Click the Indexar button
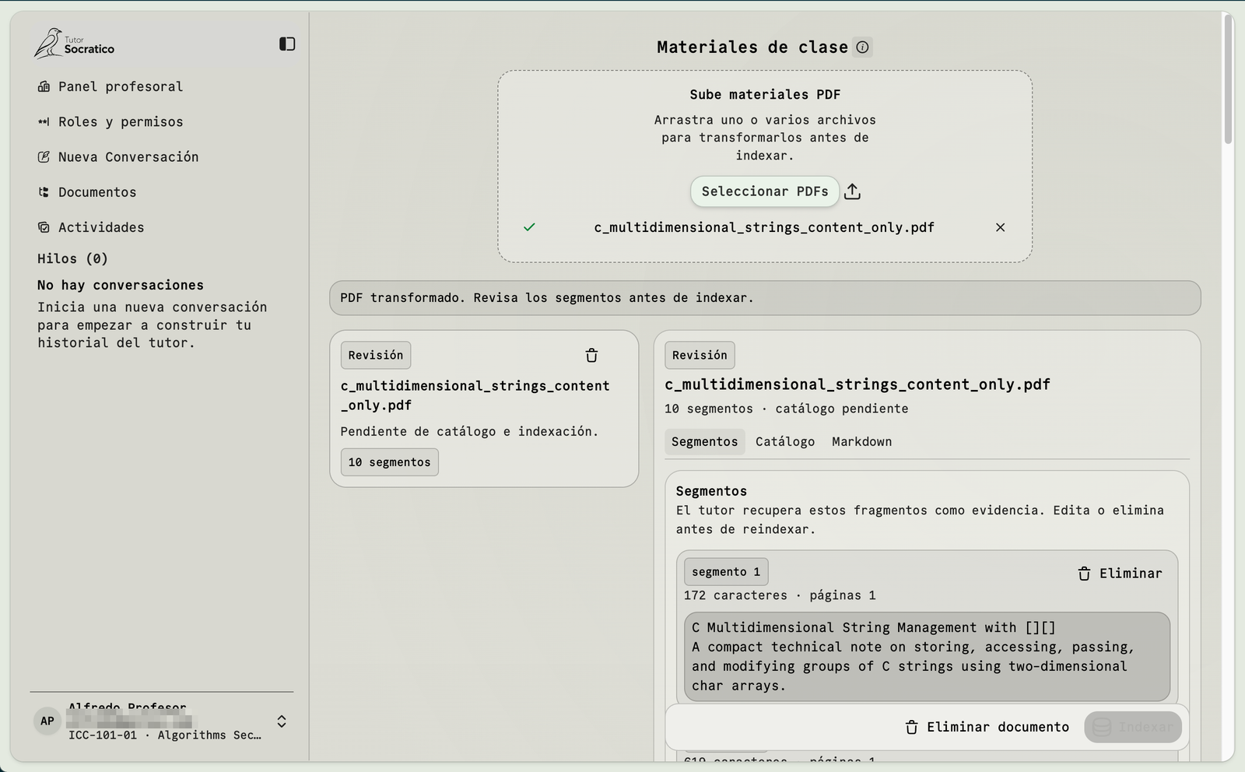This screenshot has width=1245, height=772. tap(1133, 727)
